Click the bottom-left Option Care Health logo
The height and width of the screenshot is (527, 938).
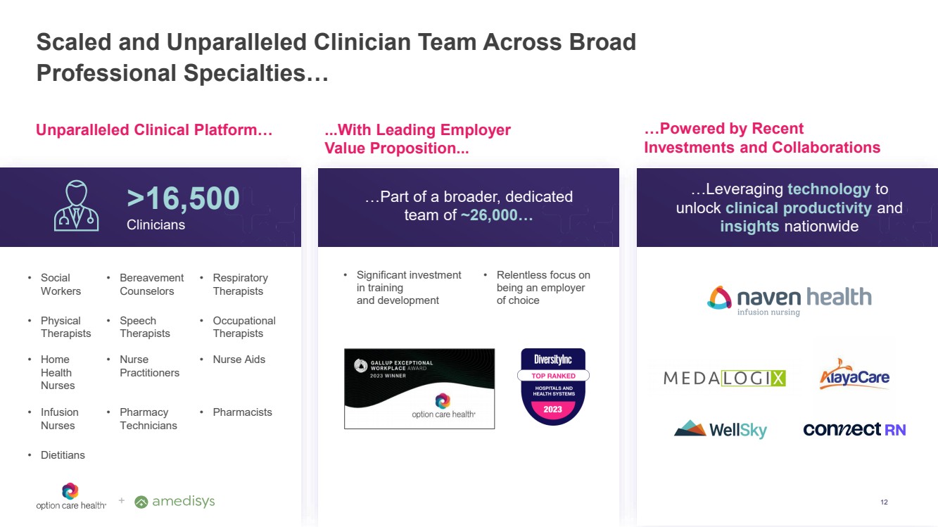pos(71,496)
